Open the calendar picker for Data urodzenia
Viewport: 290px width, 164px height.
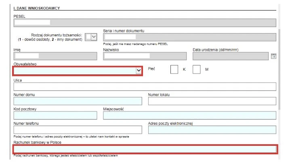tap(273, 57)
